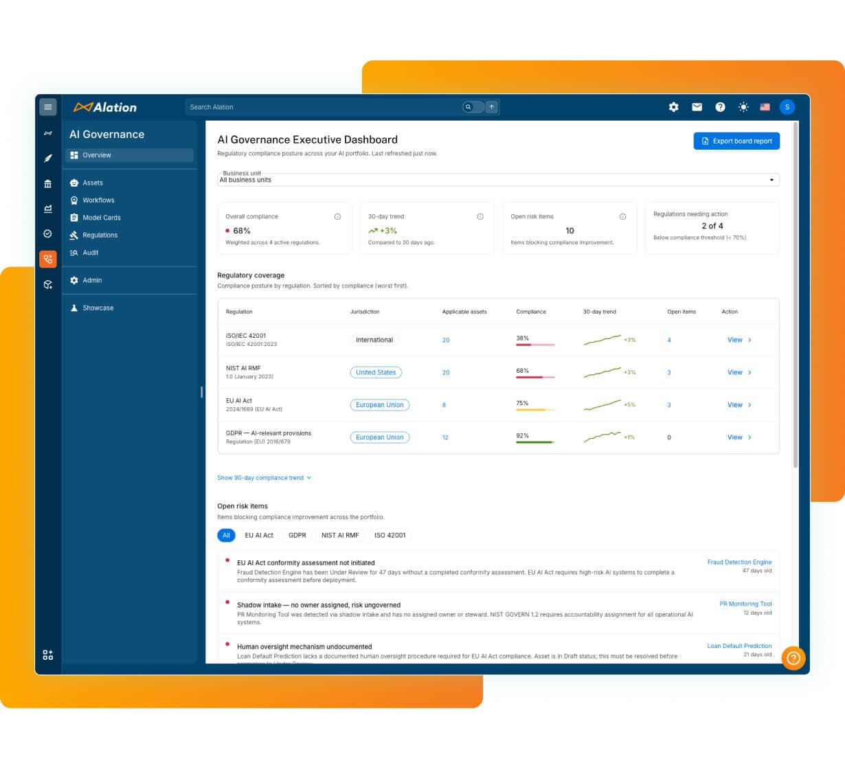Click the EU AI Act conformity assessment risk title
The image size is (845, 769).
306,563
